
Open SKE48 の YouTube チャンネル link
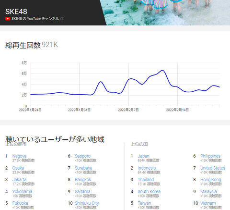[x=35, y=19]
